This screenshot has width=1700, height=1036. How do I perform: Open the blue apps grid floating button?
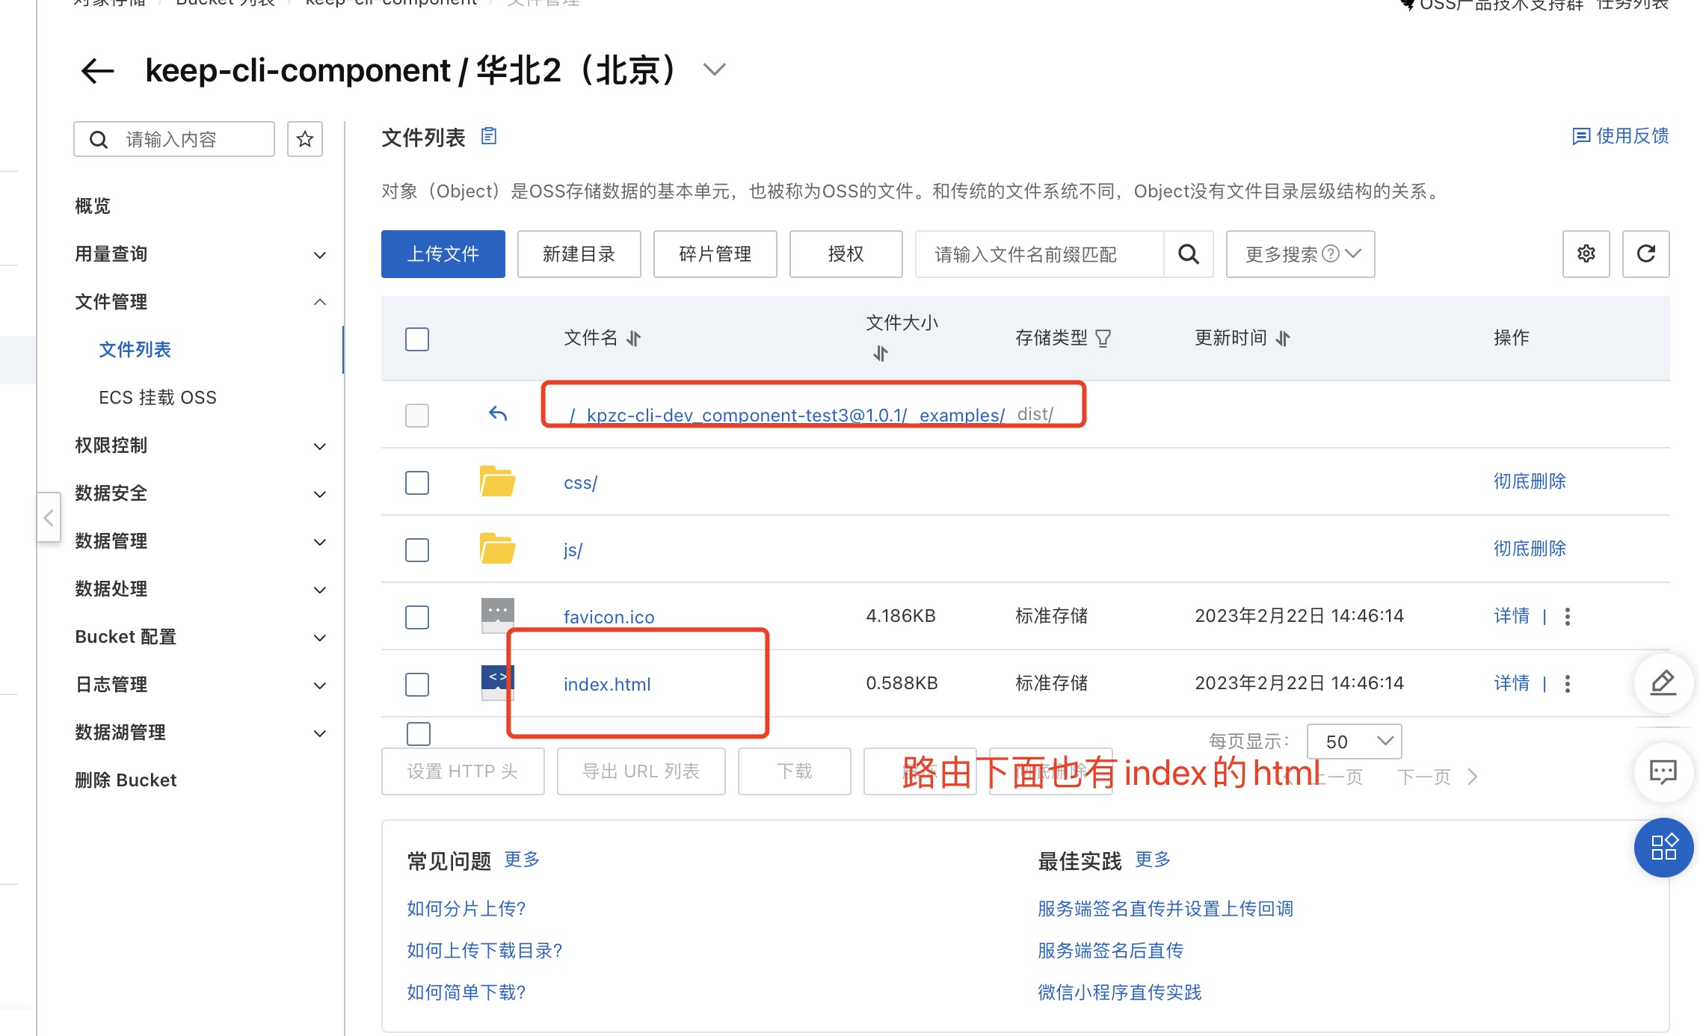(x=1663, y=847)
